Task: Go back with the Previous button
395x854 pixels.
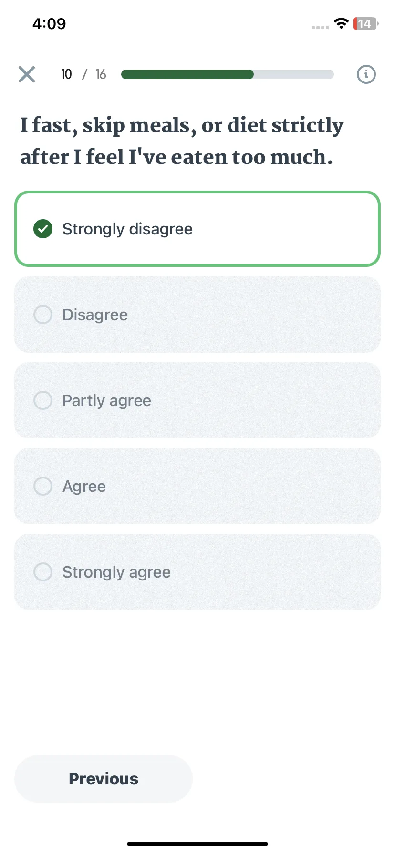Action: (x=104, y=779)
